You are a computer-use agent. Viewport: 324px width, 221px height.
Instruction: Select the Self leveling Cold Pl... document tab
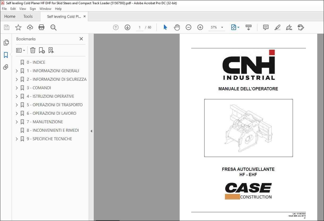(64, 16)
